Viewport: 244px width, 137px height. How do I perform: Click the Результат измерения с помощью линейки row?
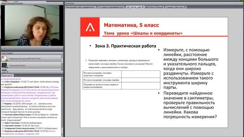pyautogui.click(x=121, y=80)
